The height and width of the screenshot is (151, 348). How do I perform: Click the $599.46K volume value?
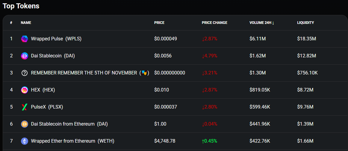(260, 107)
